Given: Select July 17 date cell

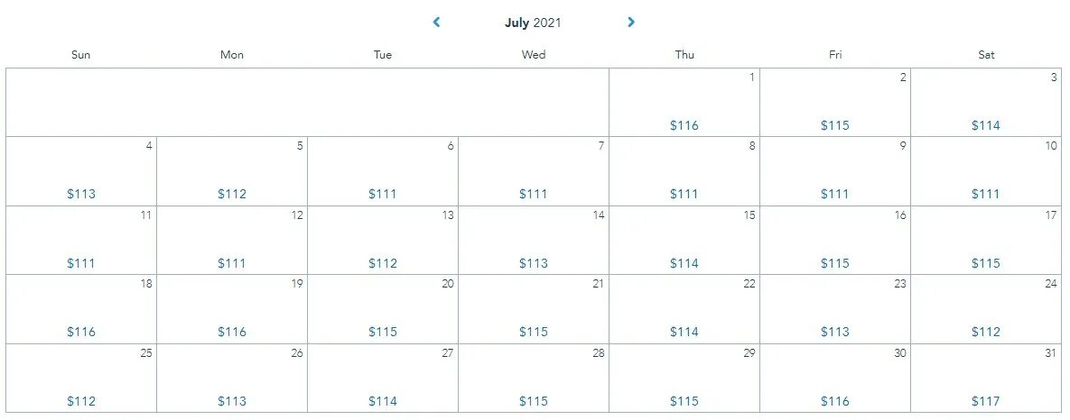Looking at the screenshot, I should point(986,241).
